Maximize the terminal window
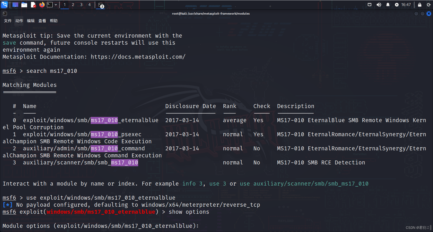Viewport: 433px width, 232px height. (423, 14)
